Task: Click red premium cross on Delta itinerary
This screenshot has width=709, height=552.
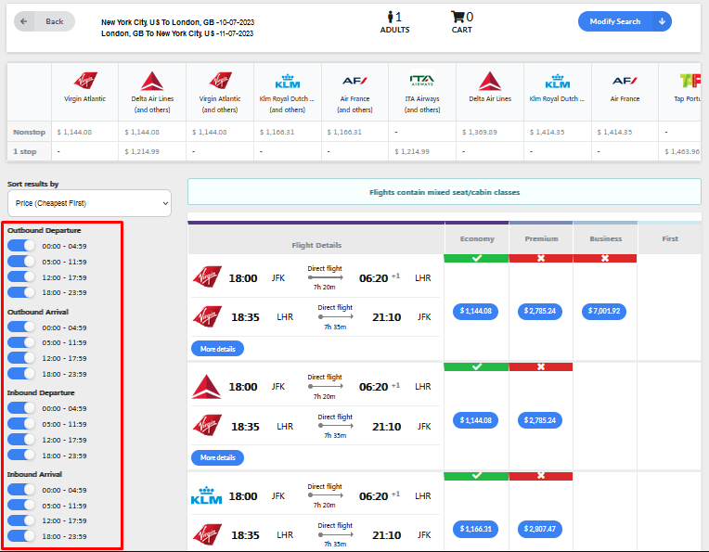Action: point(541,366)
